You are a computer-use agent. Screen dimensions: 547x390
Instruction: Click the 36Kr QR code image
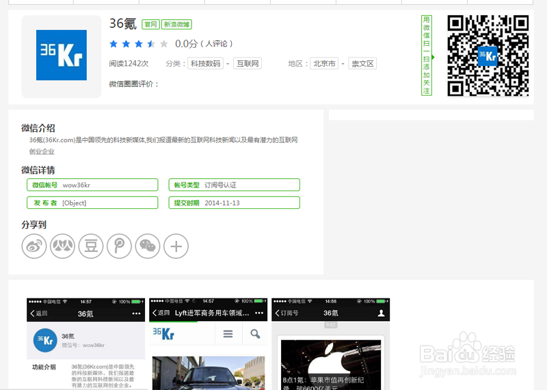click(x=488, y=56)
